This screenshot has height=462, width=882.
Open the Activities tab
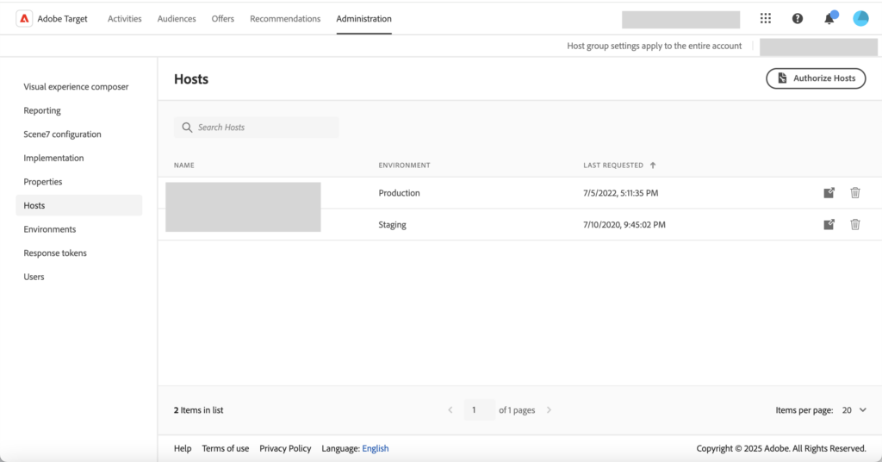point(124,19)
